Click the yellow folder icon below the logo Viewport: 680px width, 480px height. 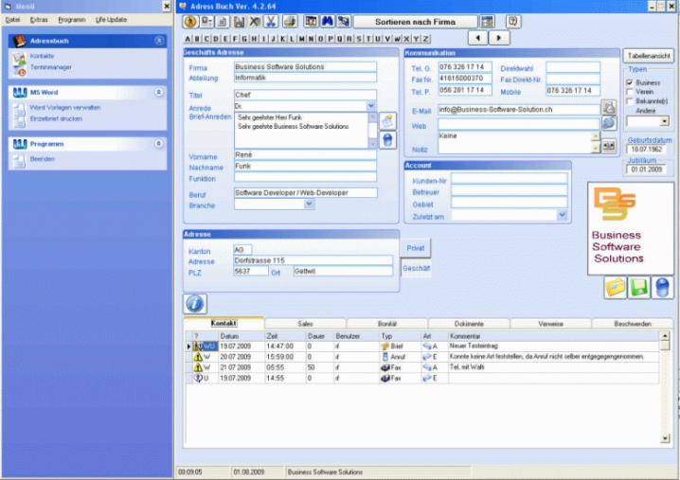[616, 286]
